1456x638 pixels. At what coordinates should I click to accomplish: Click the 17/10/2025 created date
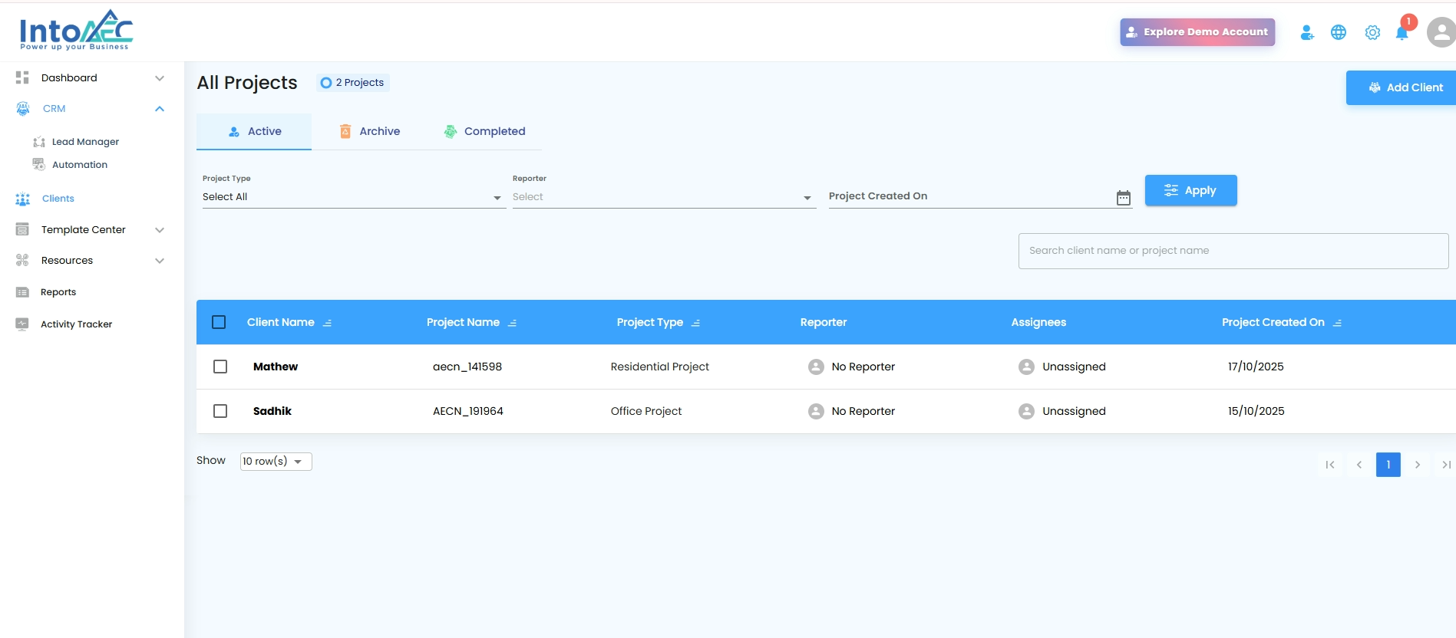(x=1256, y=367)
